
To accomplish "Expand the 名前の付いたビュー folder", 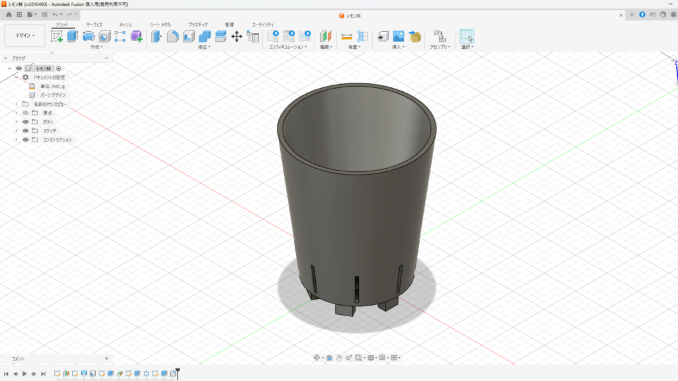I will point(17,104).
